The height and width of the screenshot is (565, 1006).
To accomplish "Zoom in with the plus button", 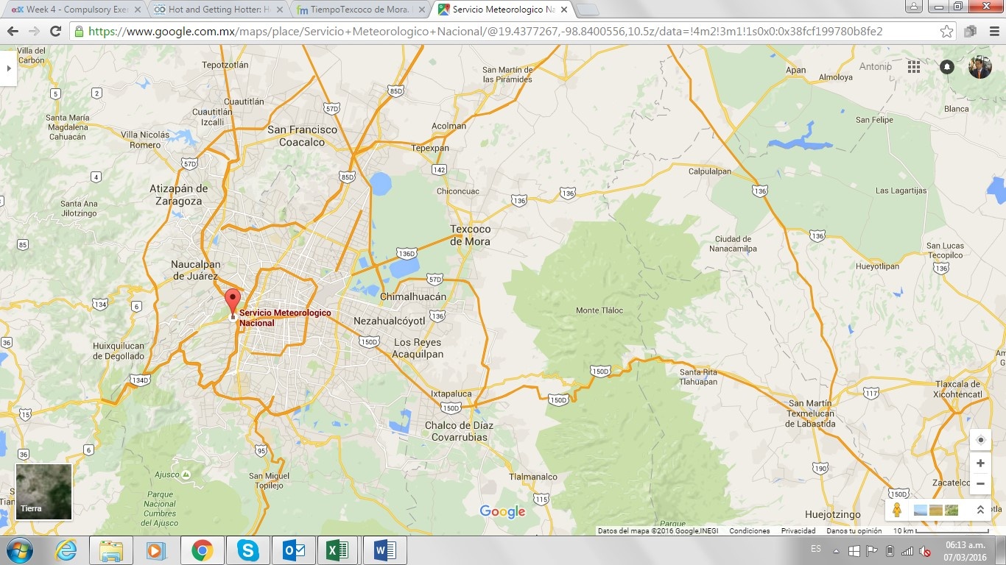I will click(x=980, y=463).
